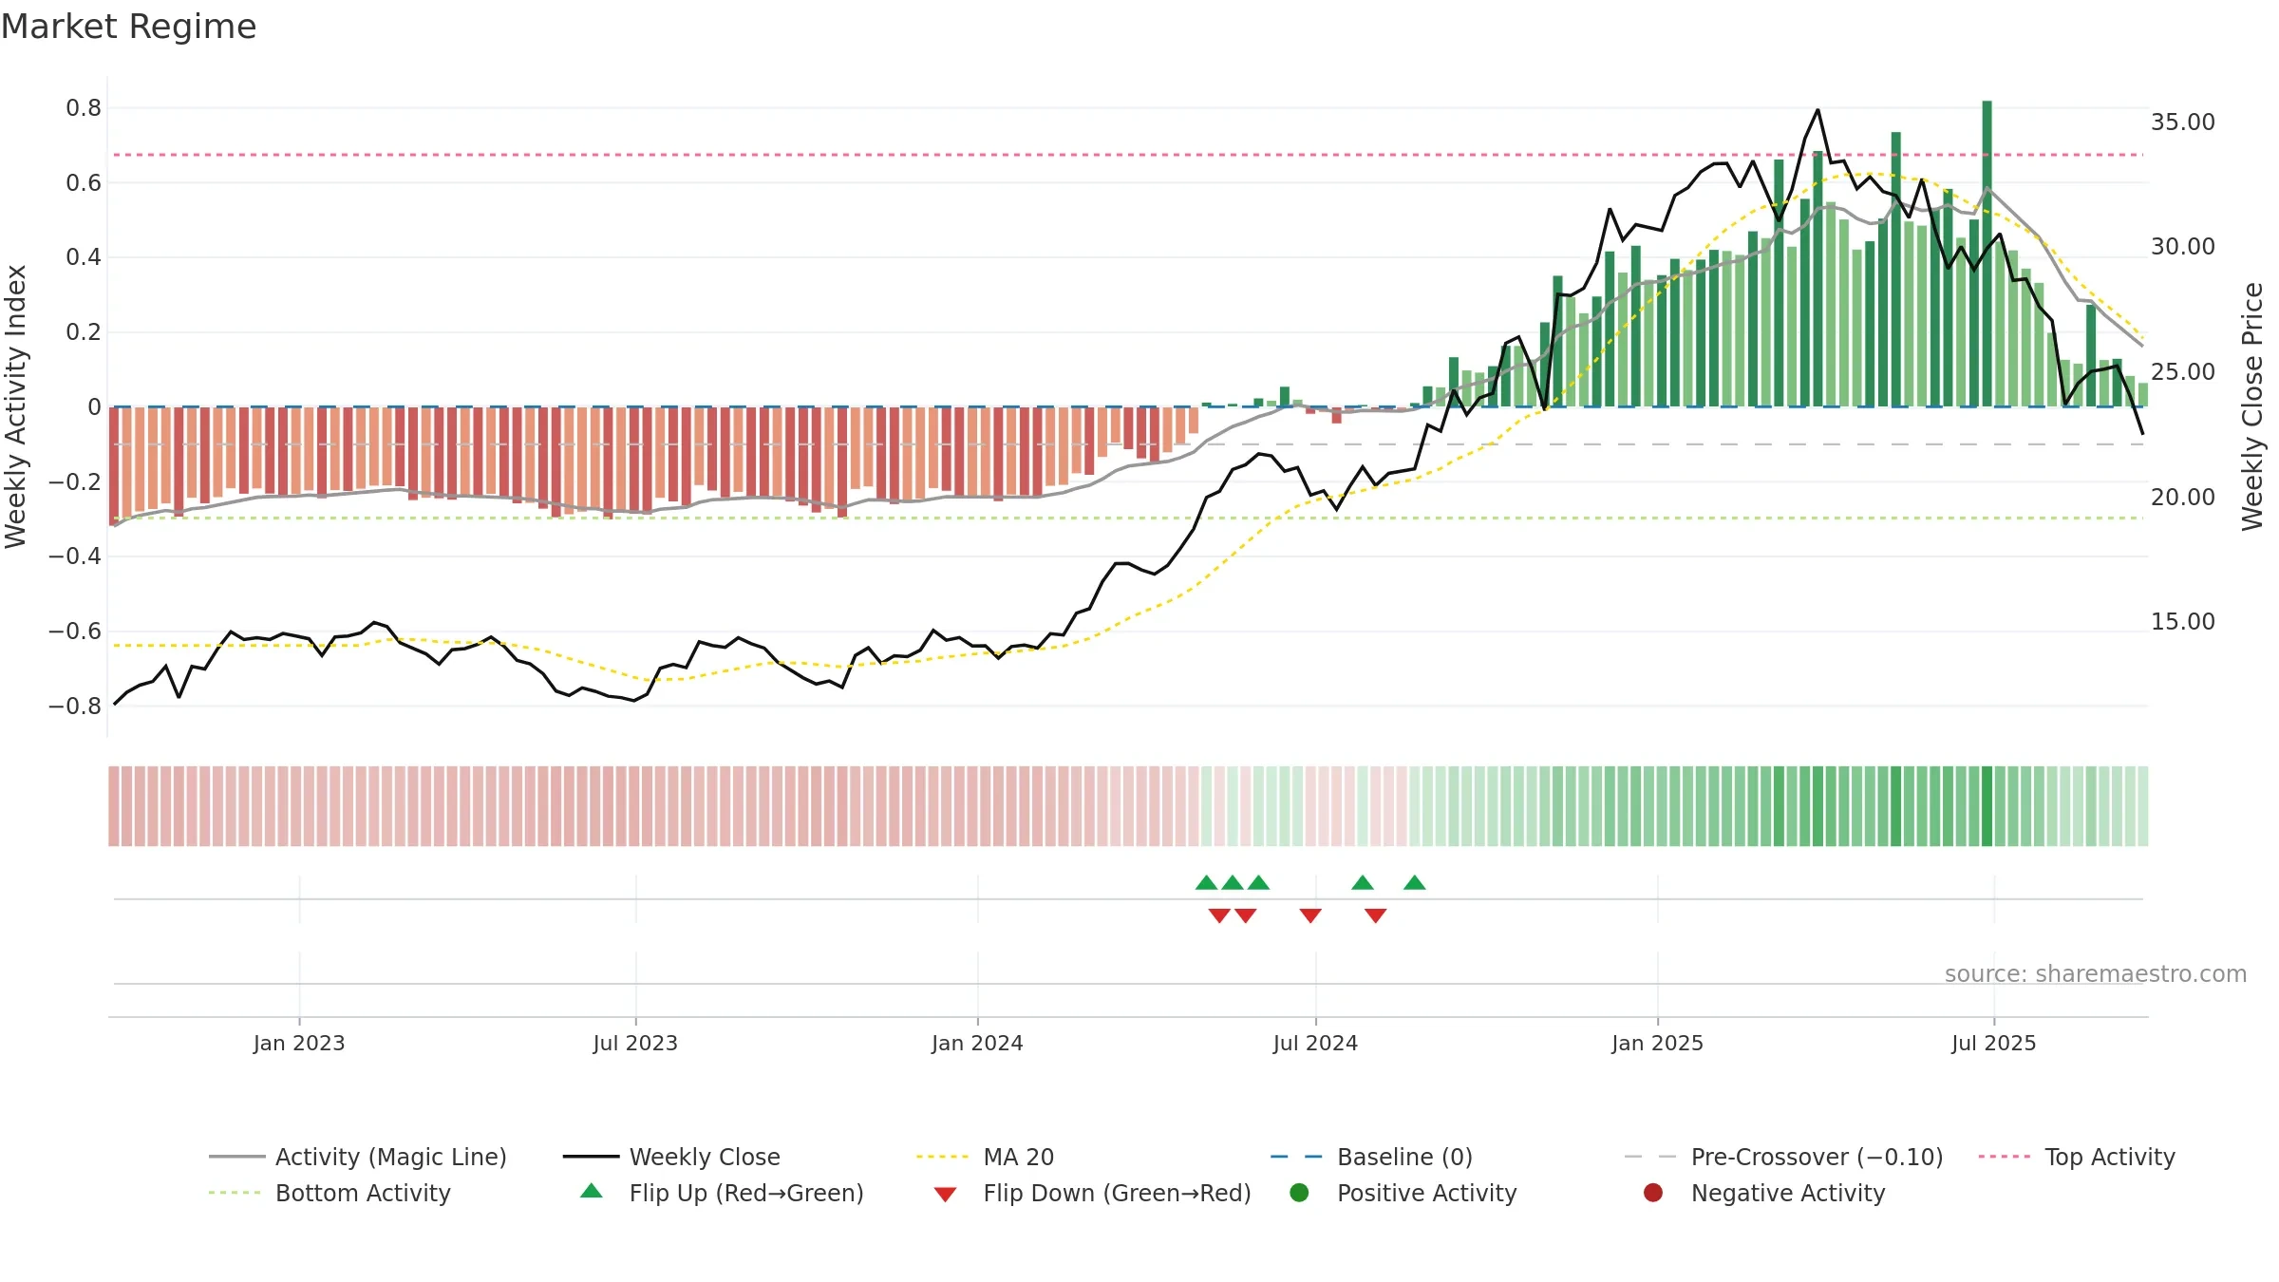Click the Jul 2025 axis label
Screen dimensions: 2279x1282
[1994, 1044]
